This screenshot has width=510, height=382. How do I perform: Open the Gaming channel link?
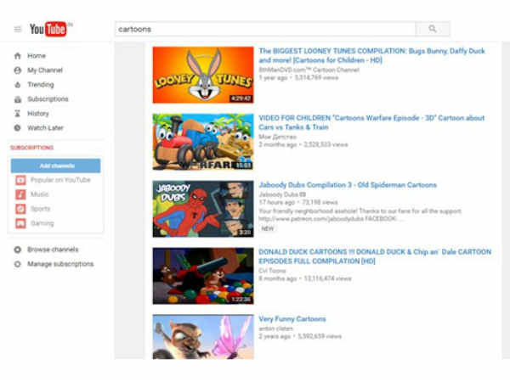(x=42, y=223)
